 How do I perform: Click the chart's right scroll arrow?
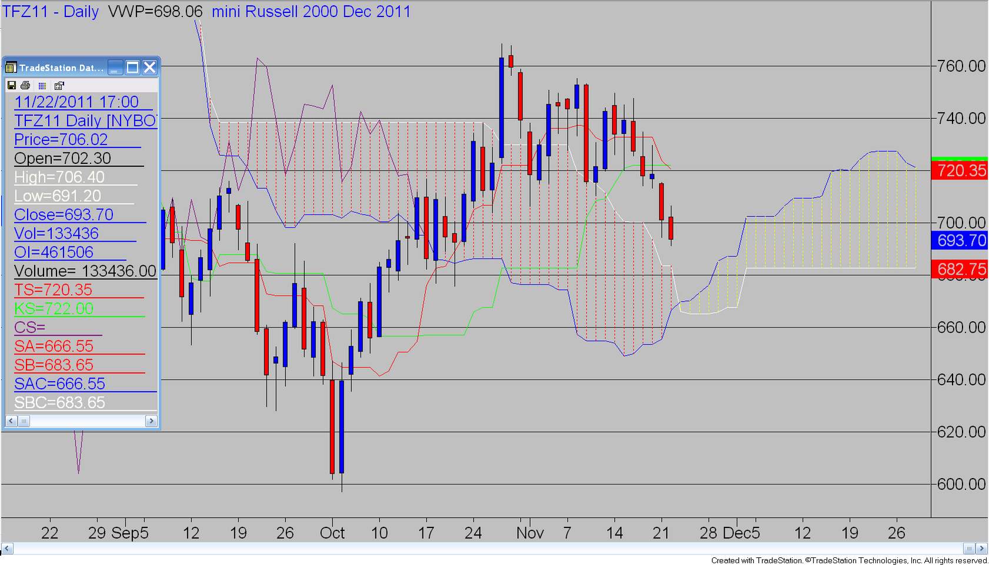pos(981,549)
